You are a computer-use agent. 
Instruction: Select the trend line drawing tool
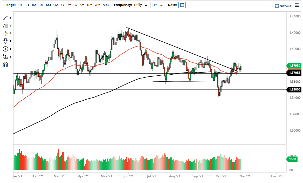pyautogui.click(x=5, y=18)
